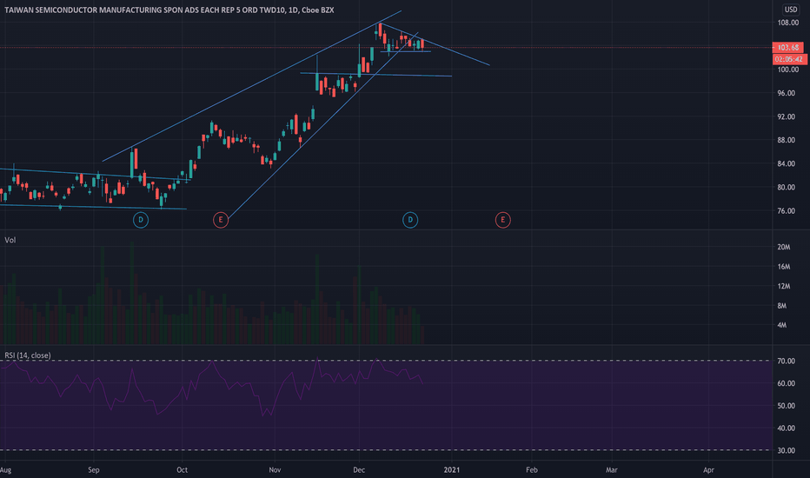
Task: Click the bar countdown timer 02:05:42
Action: coord(789,59)
